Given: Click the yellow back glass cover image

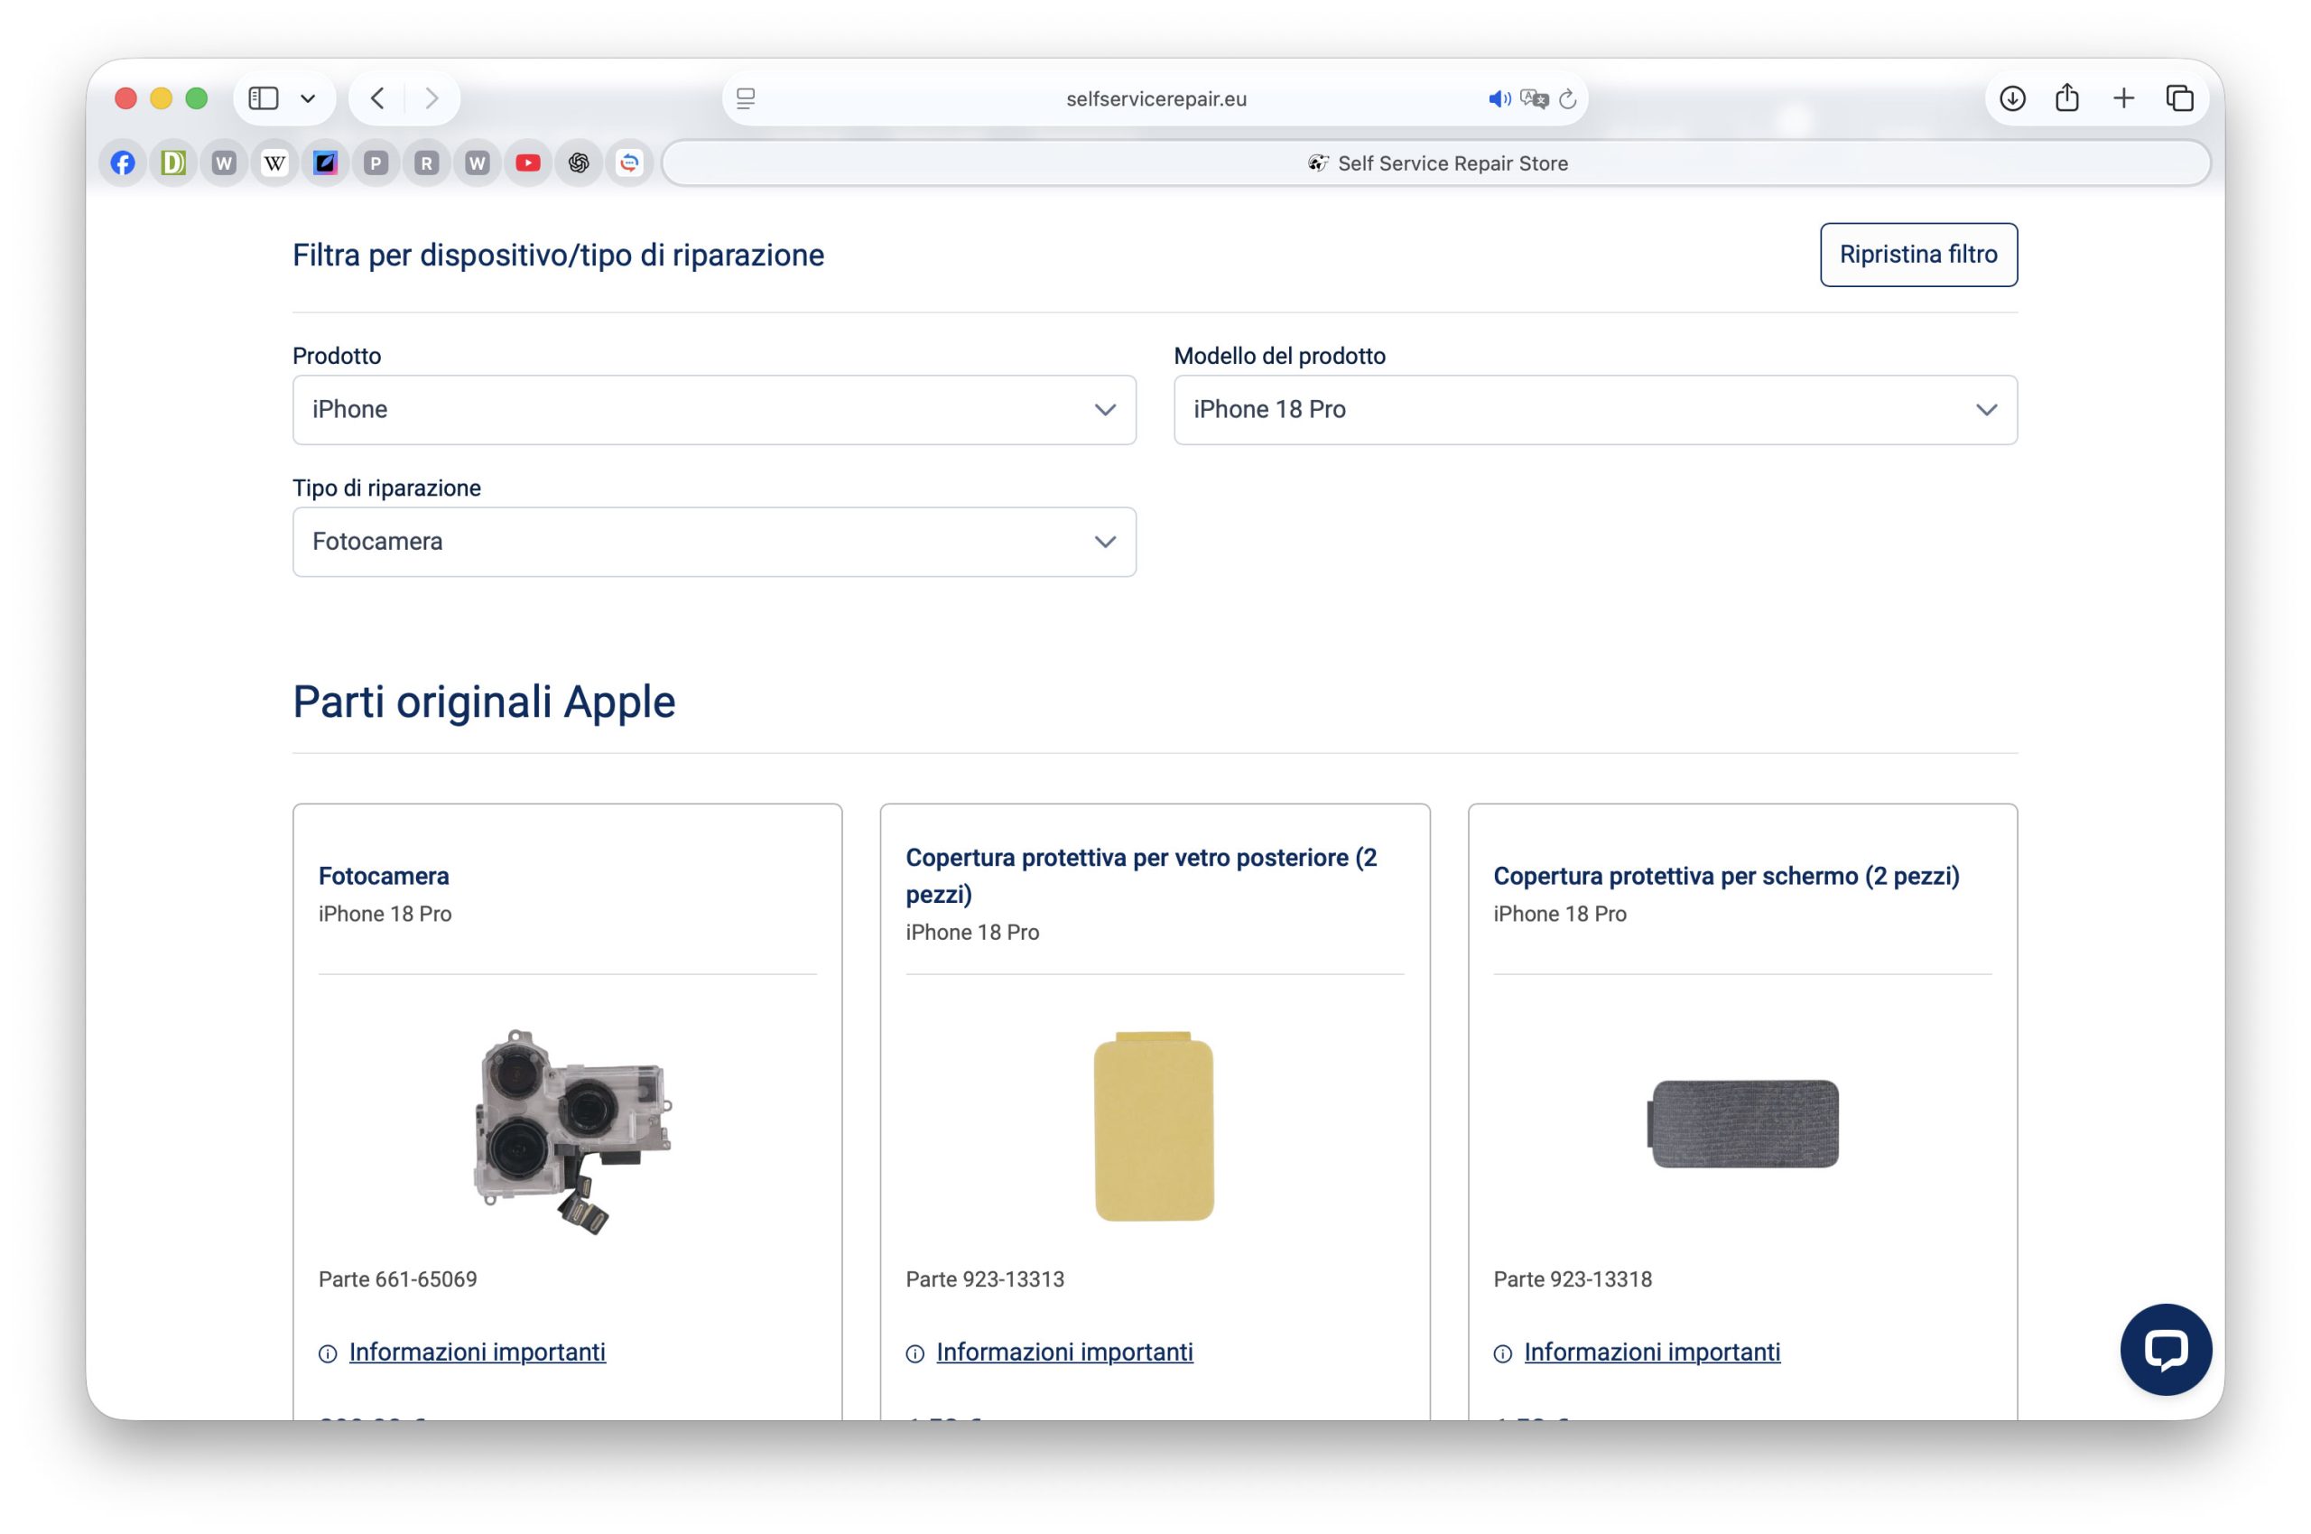Looking at the screenshot, I should coord(1154,1126).
